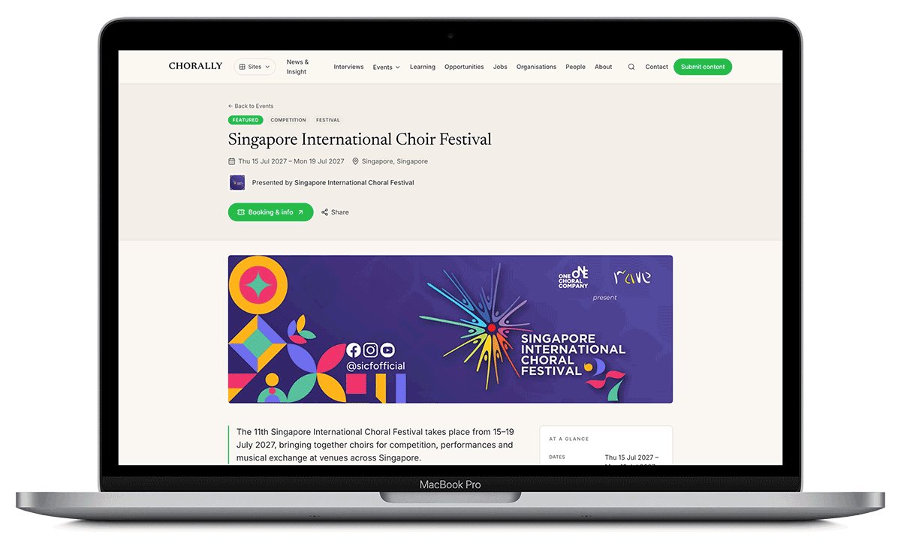The height and width of the screenshot is (540, 901).
Task: Click the @sicfofficial handle text
Action: click(x=375, y=366)
